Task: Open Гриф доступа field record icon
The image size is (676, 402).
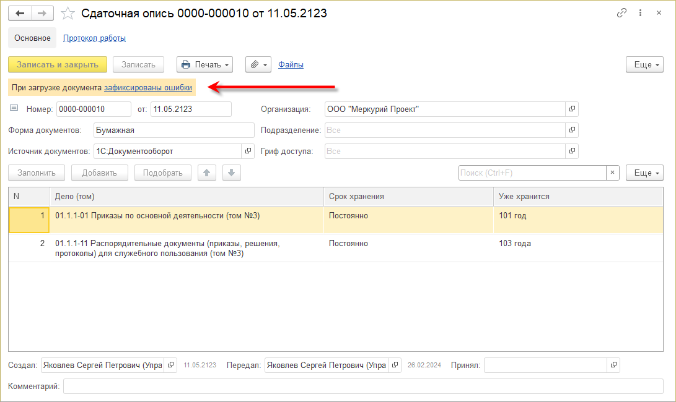Action: [572, 151]
